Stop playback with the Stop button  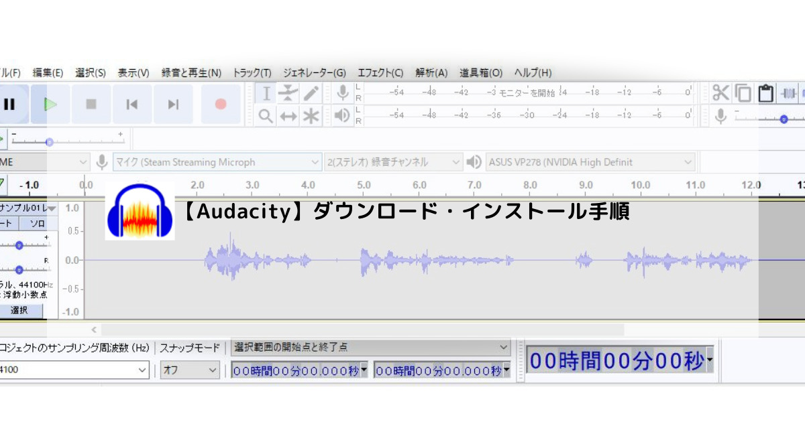coord(91,104)
